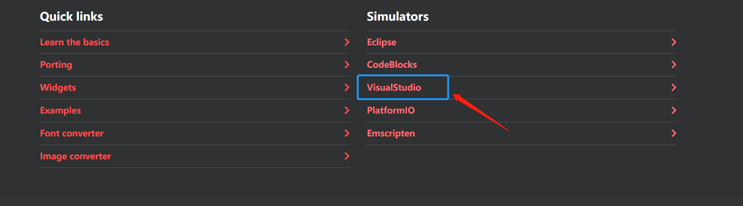The width and height of the screenshot is (743, 206).
Task: Select the Eclipse simulator link
Action: pos(381,42)
